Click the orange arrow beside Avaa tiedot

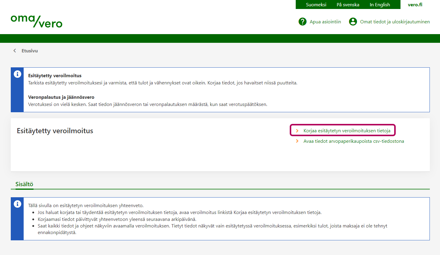[297, 141]
